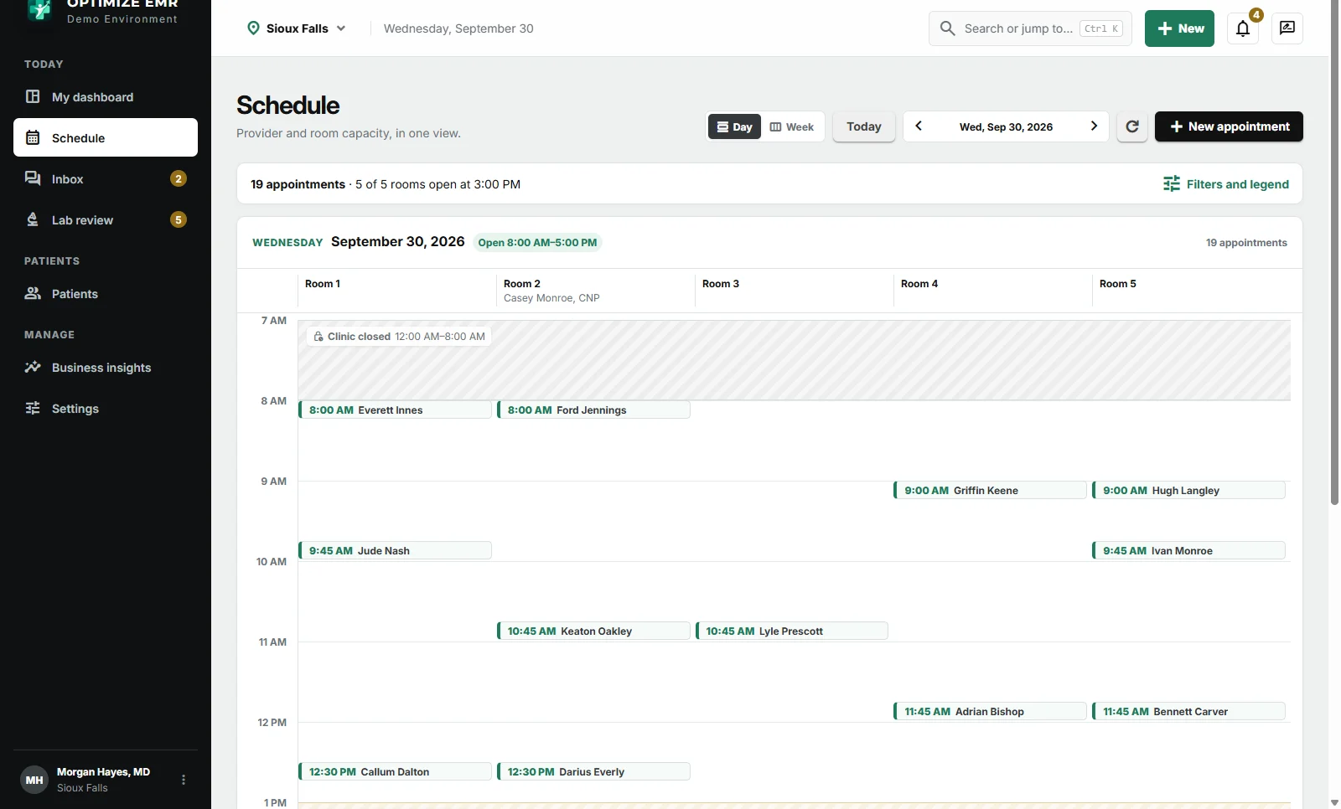
Task: Open Darius Everly 12:30 PM appointment
Action: (593, 771)
